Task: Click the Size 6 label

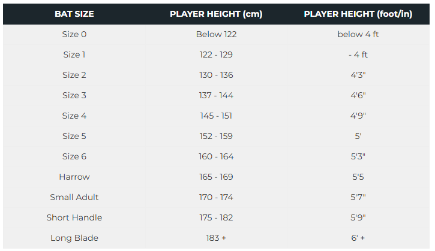Action: 74,156
